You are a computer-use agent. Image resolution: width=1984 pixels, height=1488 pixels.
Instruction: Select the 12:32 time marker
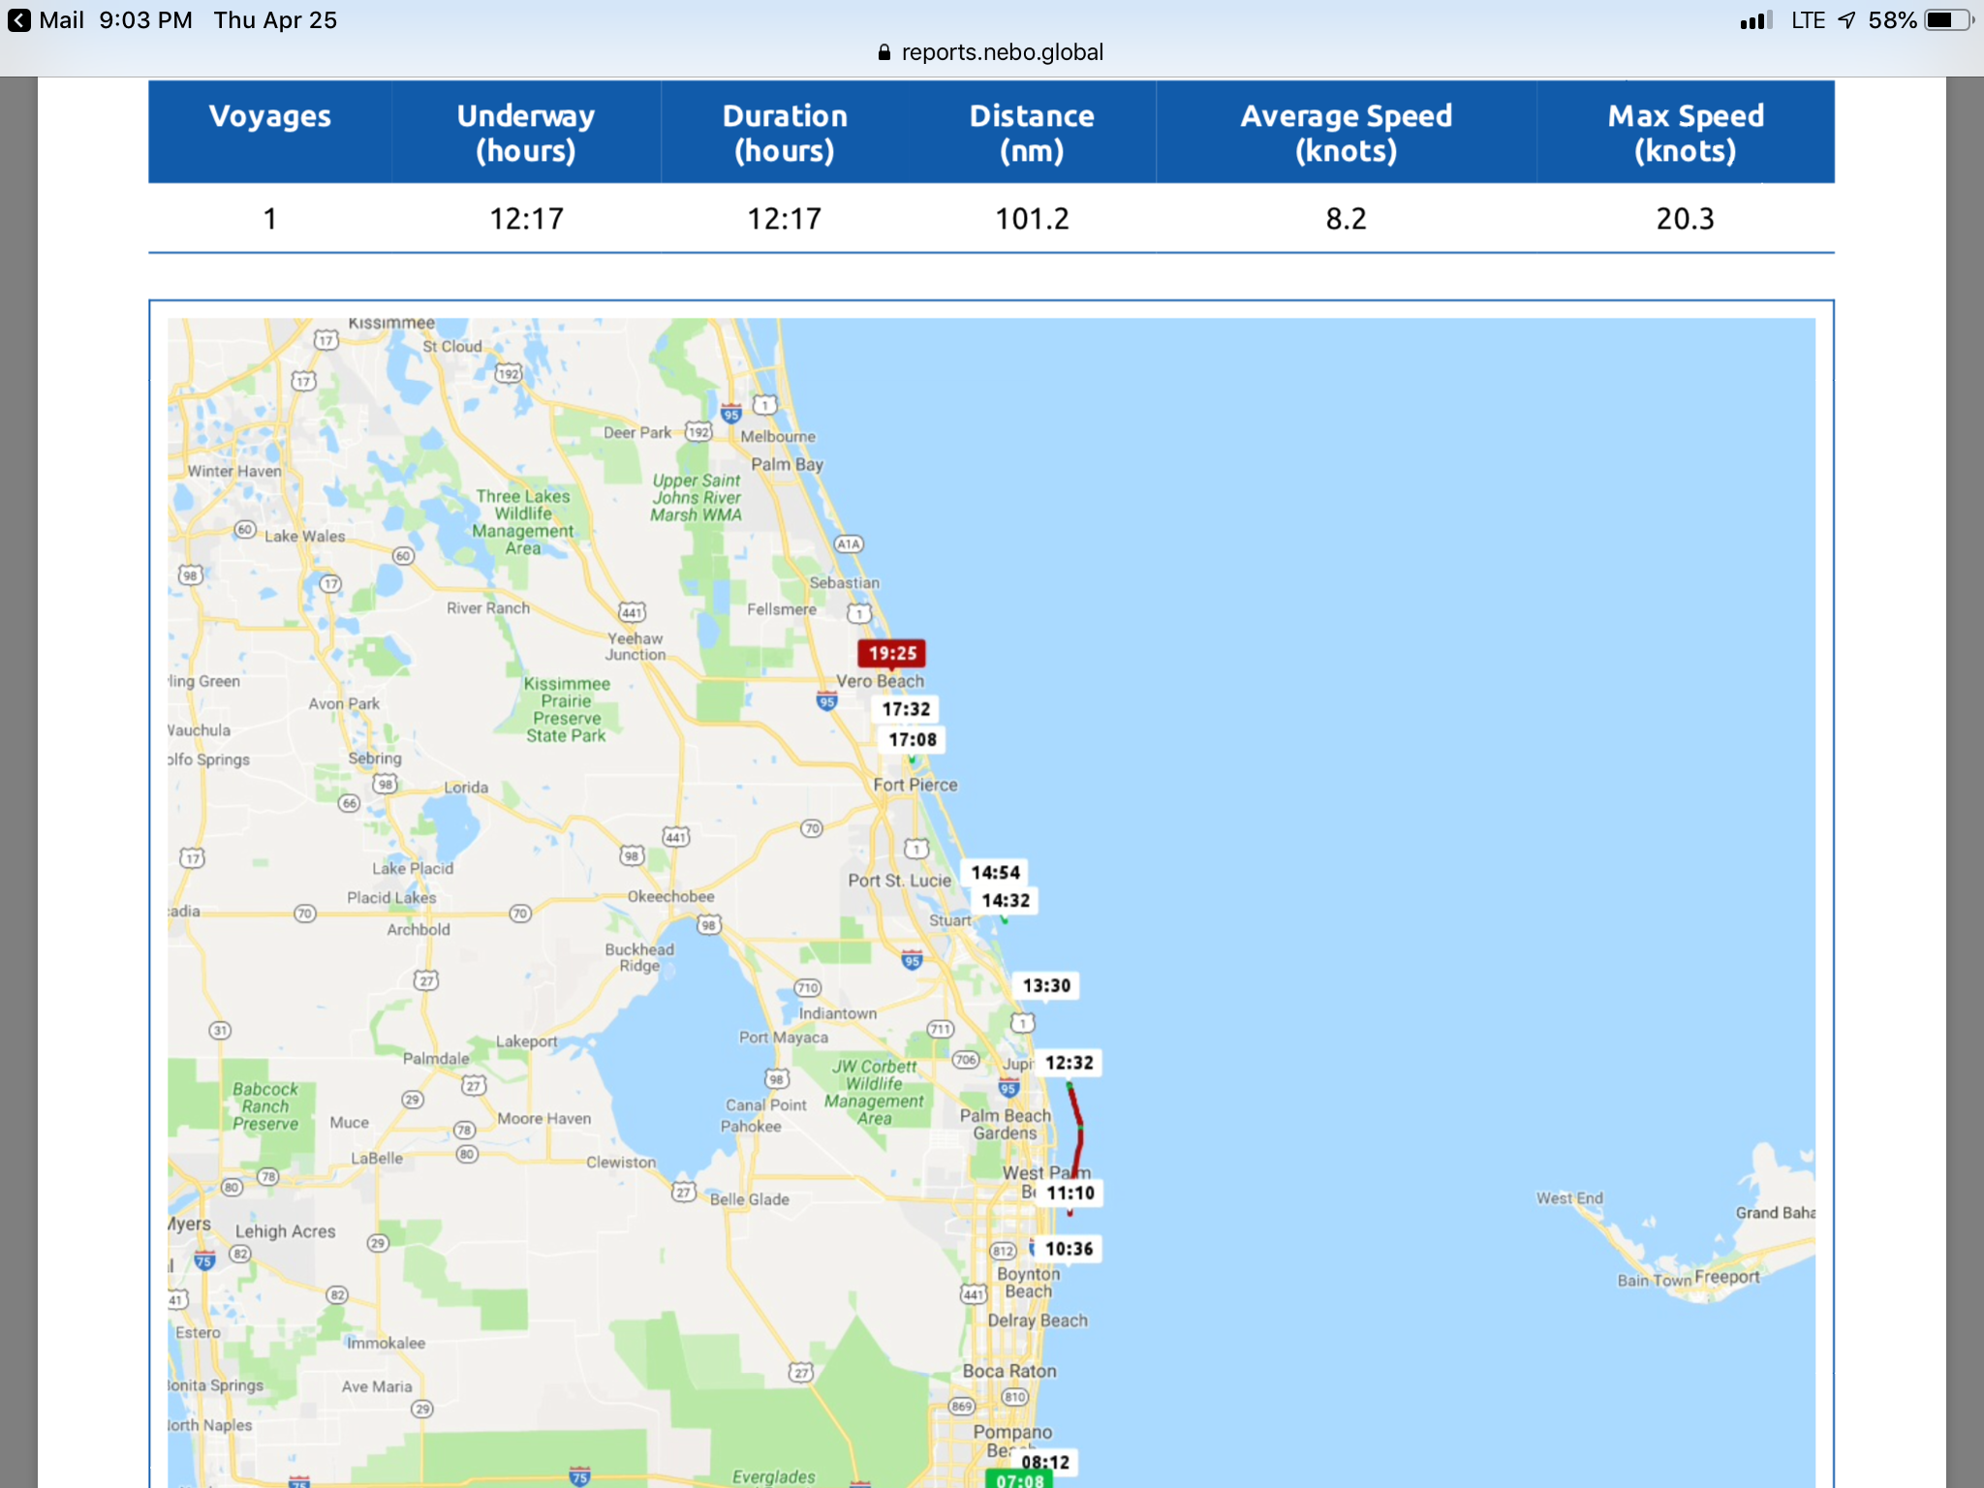[1069, 1063]
